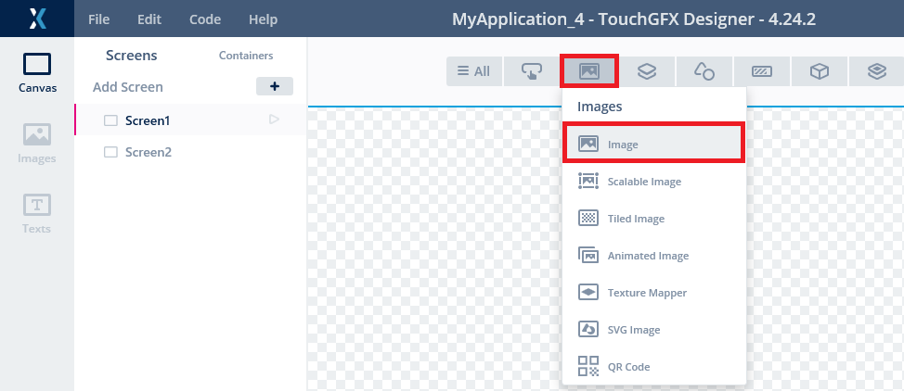Switch to the Screens tab
Viewport: 904px width, 391px height.
132,56
